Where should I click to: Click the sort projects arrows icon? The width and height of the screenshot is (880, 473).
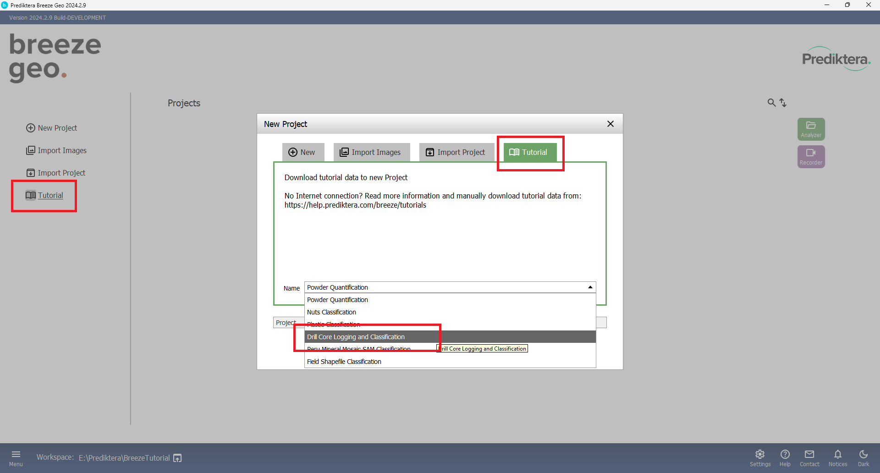click(x=783, y=103)
